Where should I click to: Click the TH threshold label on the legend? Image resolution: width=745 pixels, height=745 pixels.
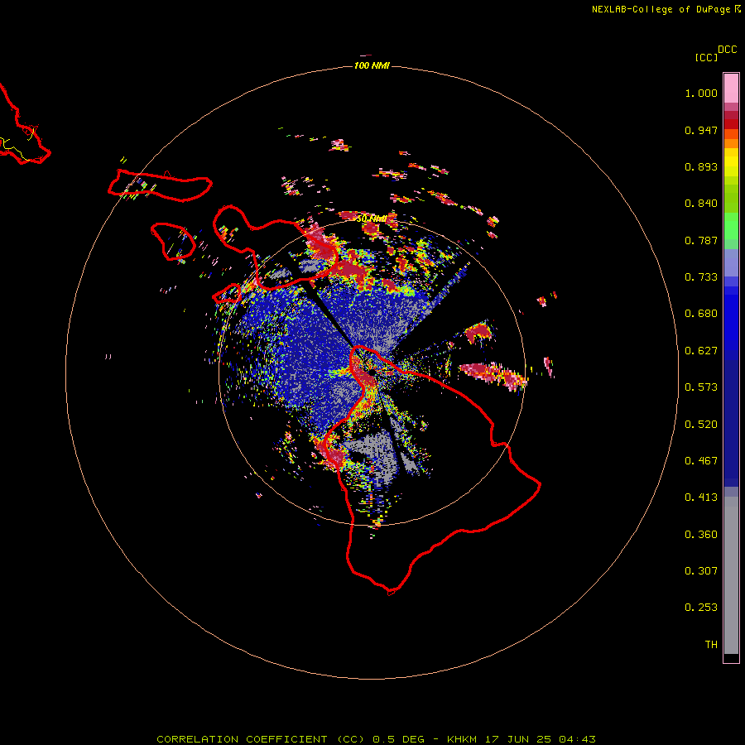tap(711, 645)
